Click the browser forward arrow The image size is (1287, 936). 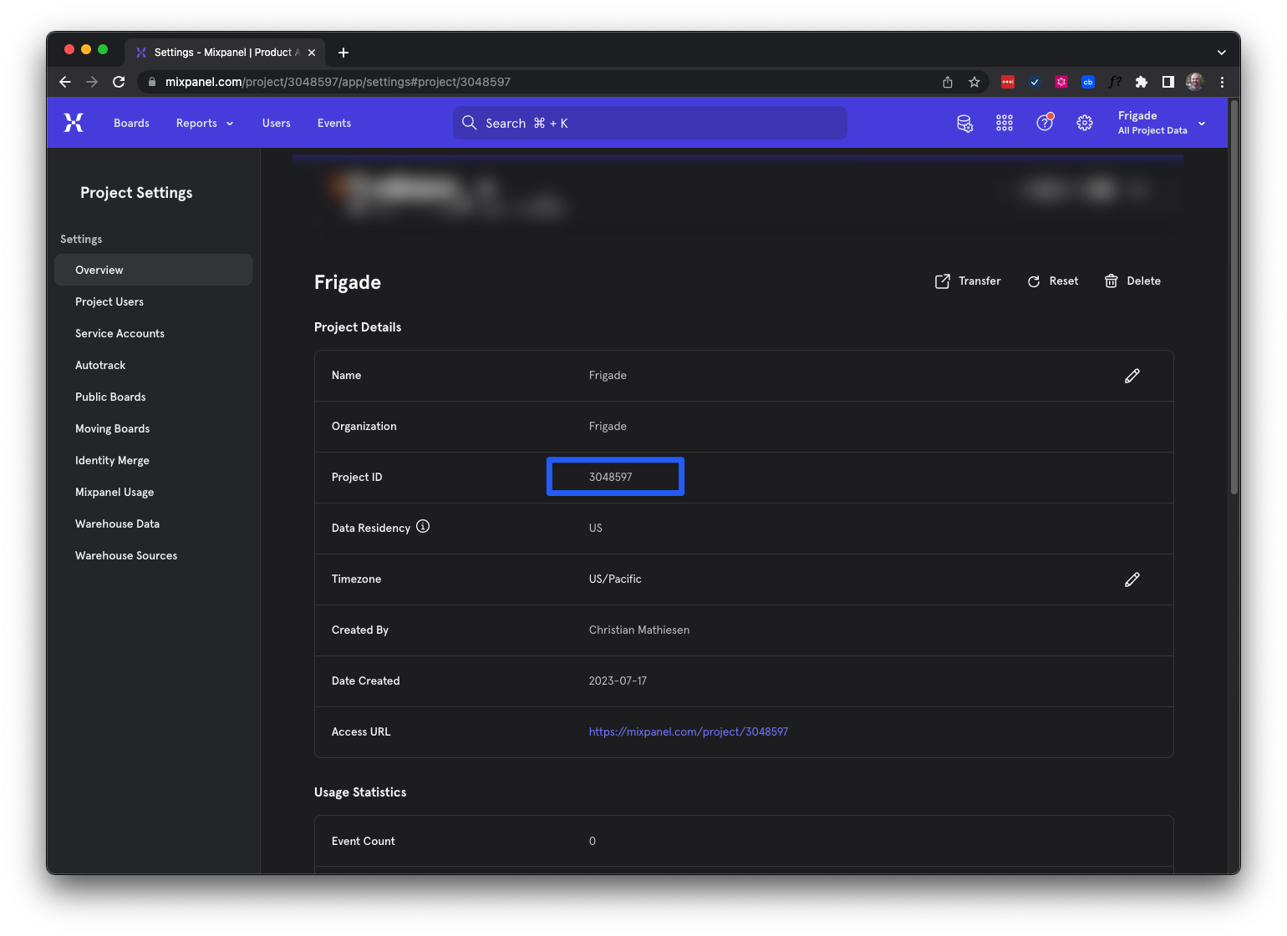click(92, 82)
